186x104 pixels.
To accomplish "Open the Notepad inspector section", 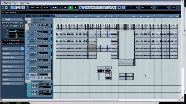I will coord(13,75).
